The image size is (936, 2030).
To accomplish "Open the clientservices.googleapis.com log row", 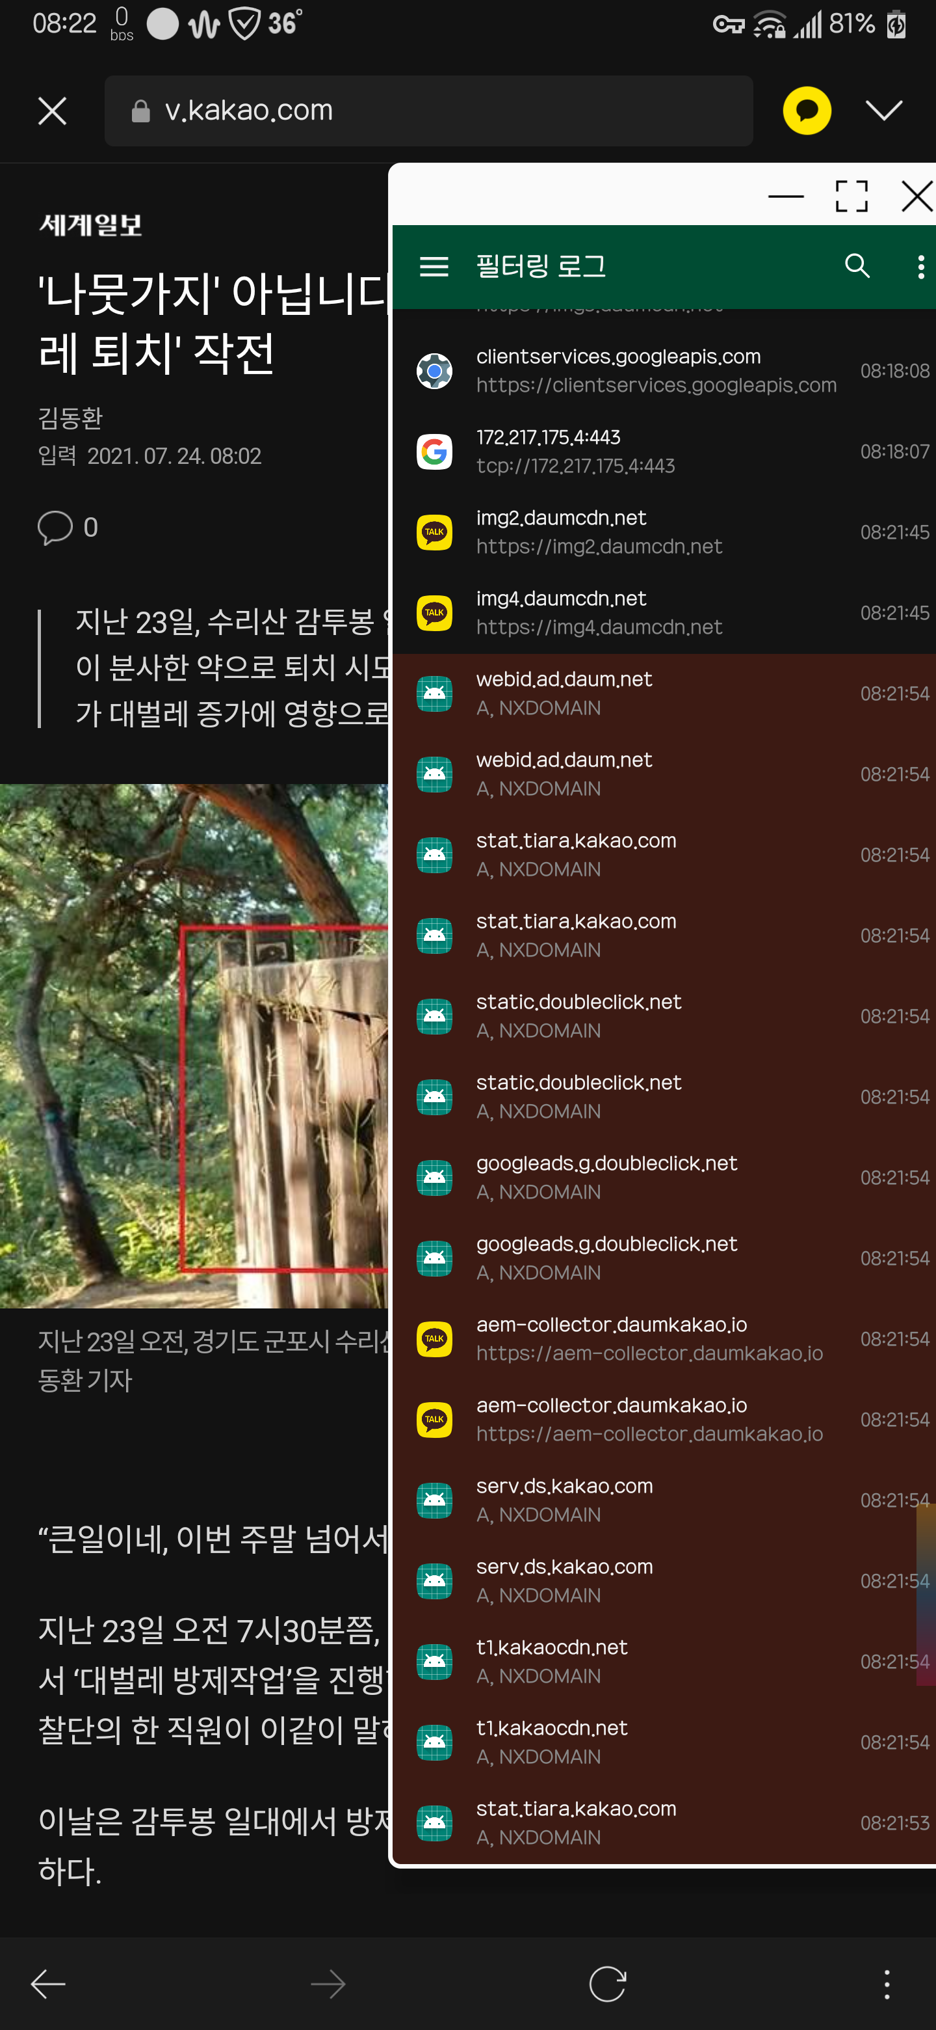I will [664, 370].
